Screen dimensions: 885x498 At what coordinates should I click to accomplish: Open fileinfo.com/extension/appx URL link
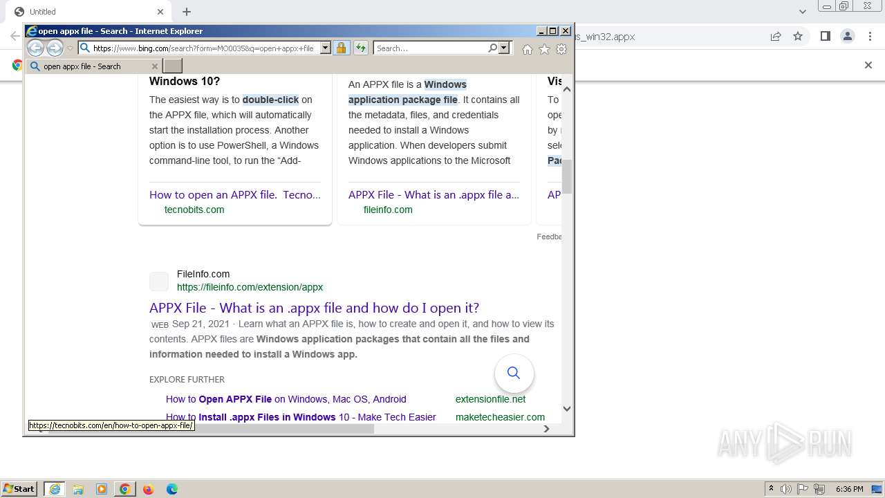[250, 287]
